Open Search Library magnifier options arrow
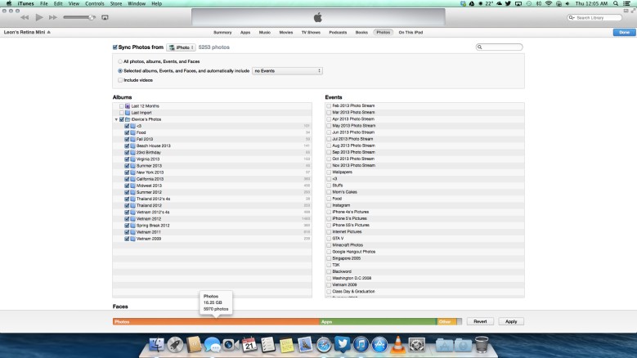This screenshot has height=358, width=637. pos(572,18)
